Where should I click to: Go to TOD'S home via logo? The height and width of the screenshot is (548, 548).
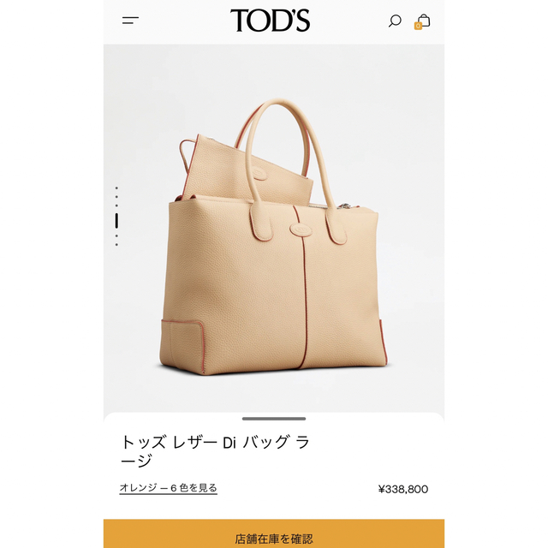[270, 21]
